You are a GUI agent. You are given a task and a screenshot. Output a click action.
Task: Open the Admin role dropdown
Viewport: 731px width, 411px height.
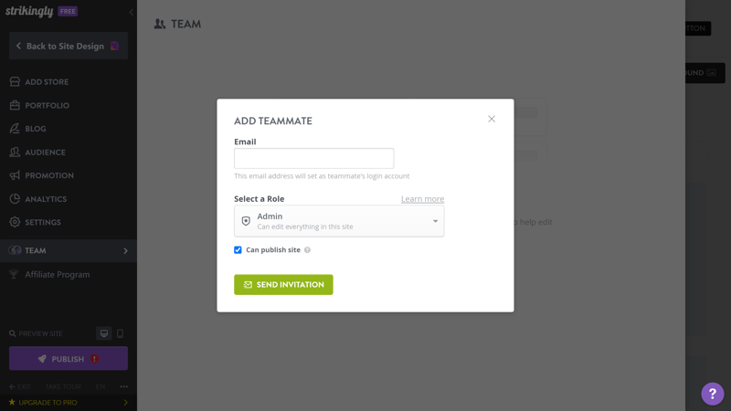pos(339,221)
